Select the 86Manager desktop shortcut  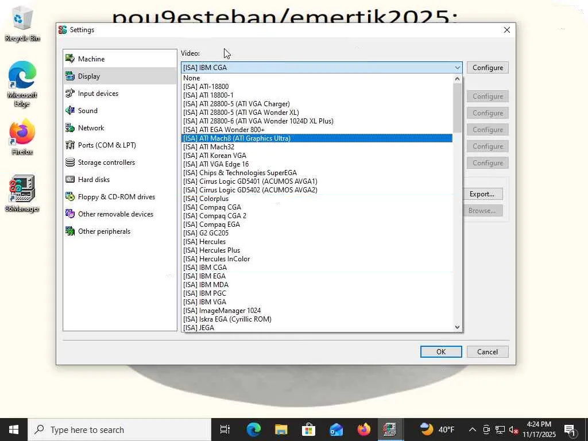pos(22,194)
